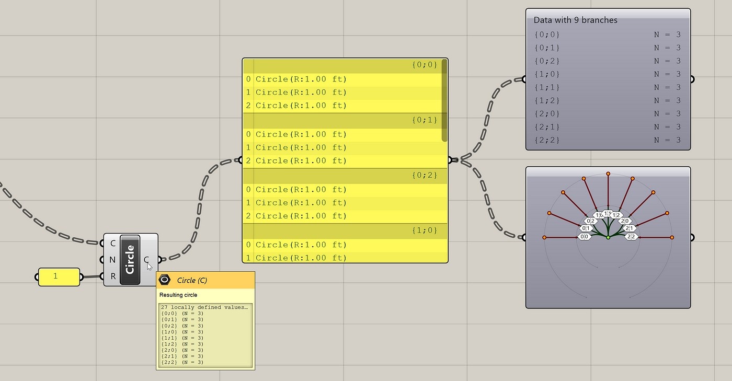The height and width of the screenshot is (381, 732).
Task: Click the orange leaf node connected to 2;2
Action: pos(672,238)
